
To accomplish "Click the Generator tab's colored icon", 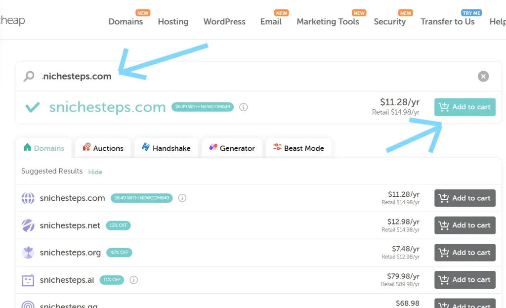I will click(213, 147).
